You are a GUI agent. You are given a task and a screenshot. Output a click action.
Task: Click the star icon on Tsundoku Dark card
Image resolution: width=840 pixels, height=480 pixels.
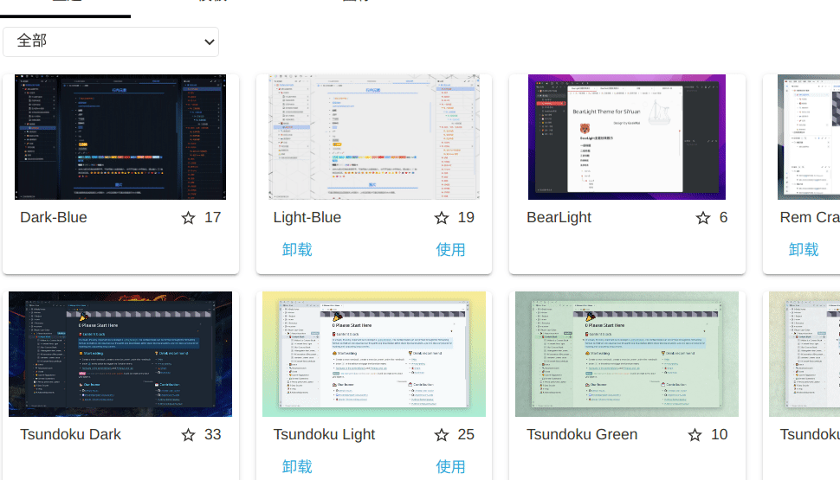pos(188,435)
